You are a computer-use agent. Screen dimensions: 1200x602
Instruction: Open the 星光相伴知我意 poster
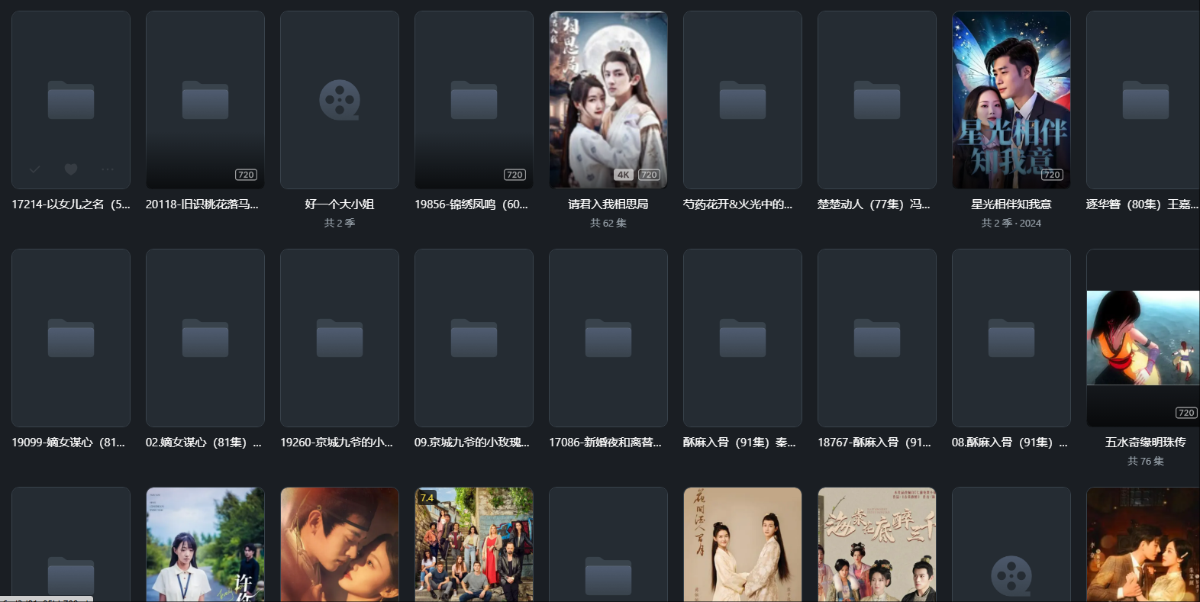1011,100
